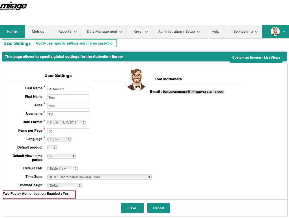
Task: Select the Language dropdown
Action: (59, 139)
